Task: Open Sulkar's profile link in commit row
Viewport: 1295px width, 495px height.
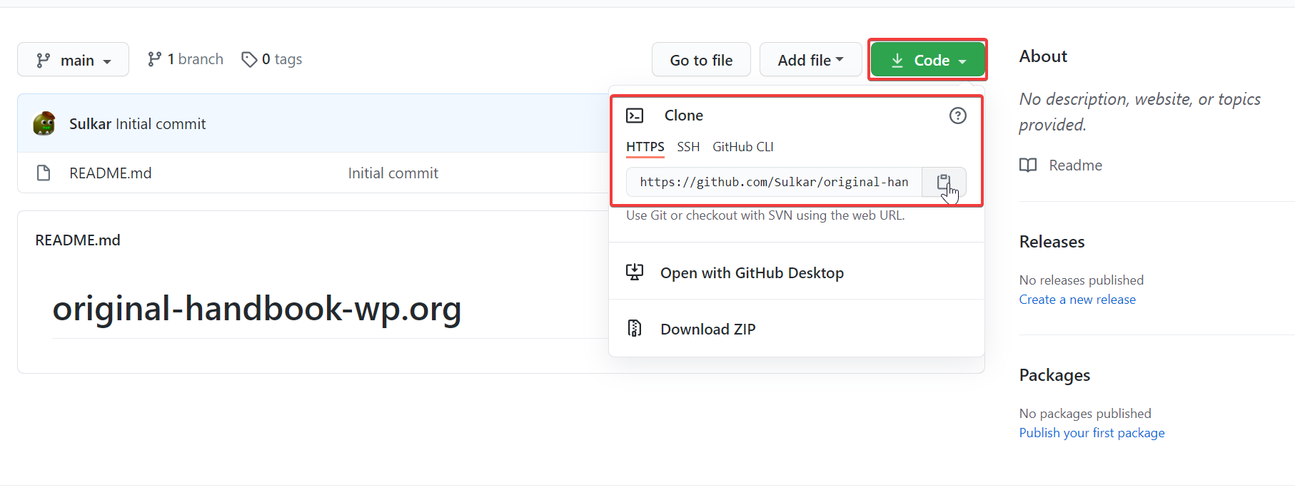Action: click(x=90, y=124)
